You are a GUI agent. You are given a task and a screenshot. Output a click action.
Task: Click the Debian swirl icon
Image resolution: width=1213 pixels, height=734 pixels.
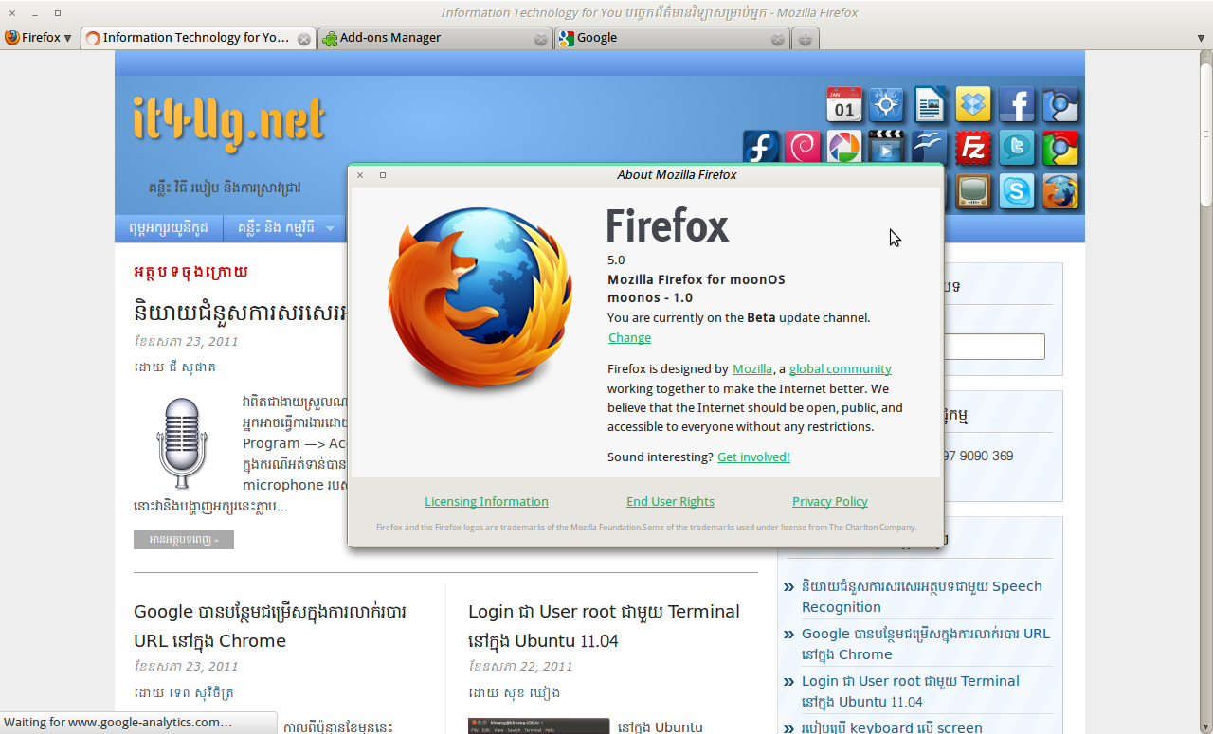tap(803, 147)
